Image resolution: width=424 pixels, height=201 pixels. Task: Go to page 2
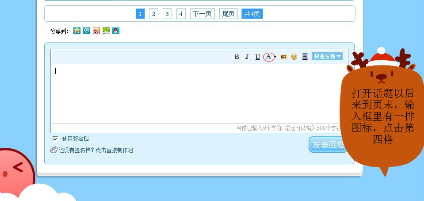pyautogui.click(x=153, y=14)
